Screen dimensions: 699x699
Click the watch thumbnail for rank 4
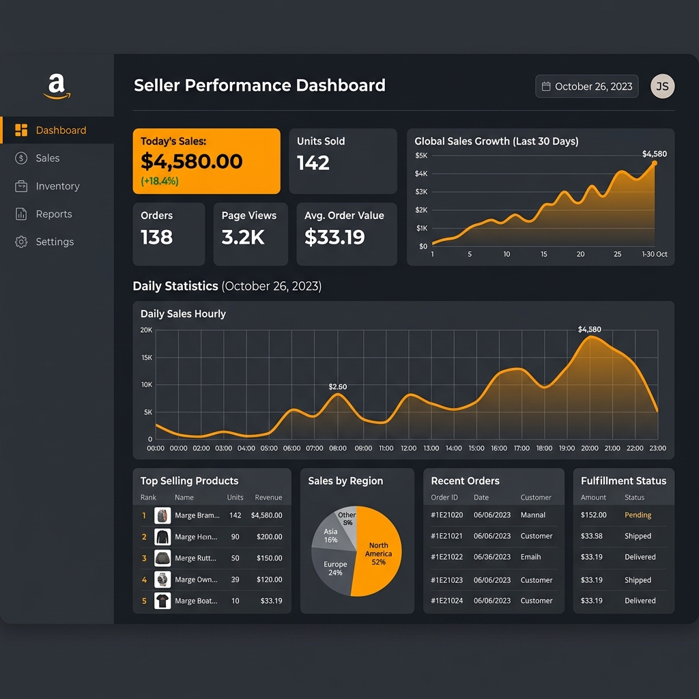click(x=162, y=580)
